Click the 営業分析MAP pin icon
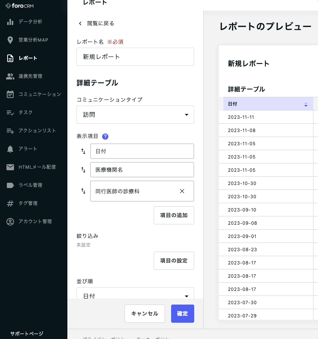The image size is (318, 339). 10,40
